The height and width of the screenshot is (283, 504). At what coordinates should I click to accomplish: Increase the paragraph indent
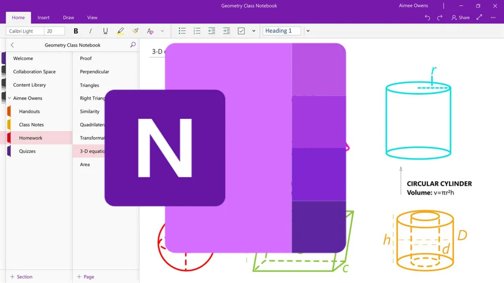pyautogui.click(x=226, y=31)
